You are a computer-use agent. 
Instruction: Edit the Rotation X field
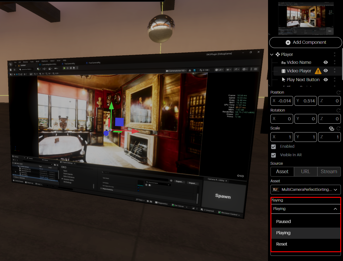(282, 119)
